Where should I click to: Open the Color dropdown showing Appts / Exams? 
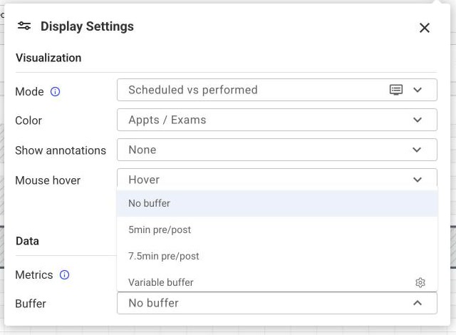[x=277, y=120]
